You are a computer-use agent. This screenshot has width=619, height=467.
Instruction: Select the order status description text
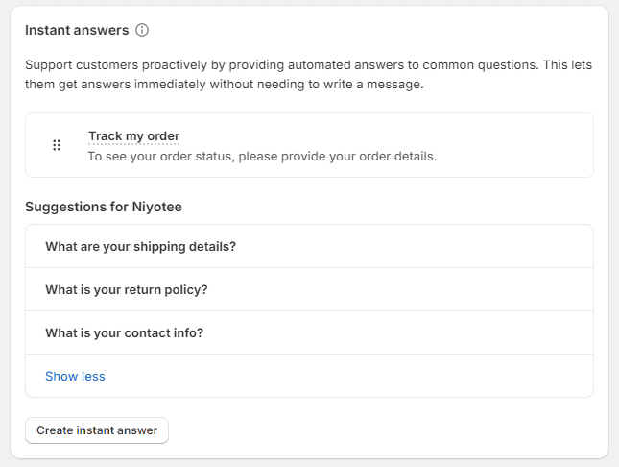(x=262, y=157)
